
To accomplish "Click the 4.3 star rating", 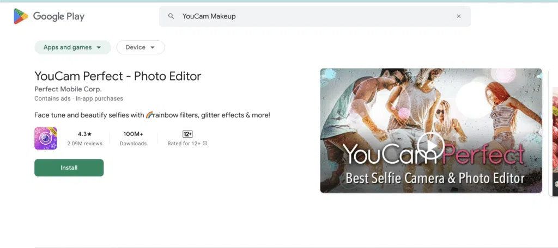I will point(84,134).
